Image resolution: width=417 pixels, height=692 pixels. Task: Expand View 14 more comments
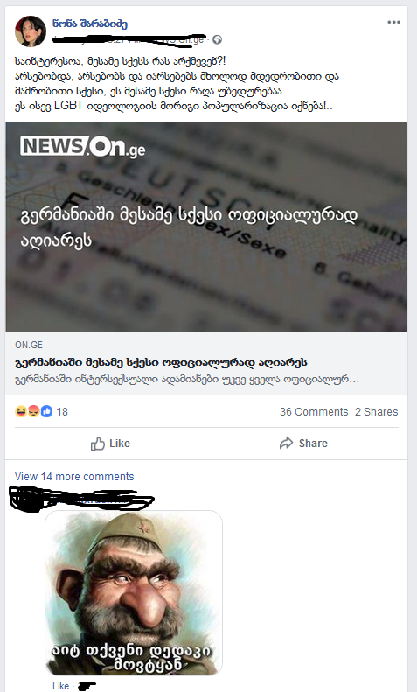point(74,477)
